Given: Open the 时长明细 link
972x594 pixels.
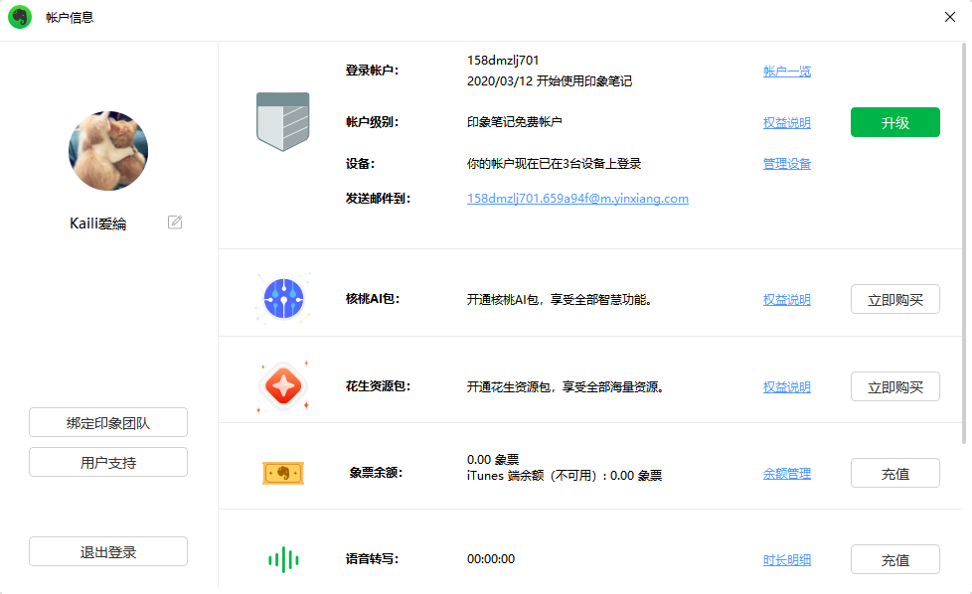Looking at the screenshot, I should tap(787, 560).
